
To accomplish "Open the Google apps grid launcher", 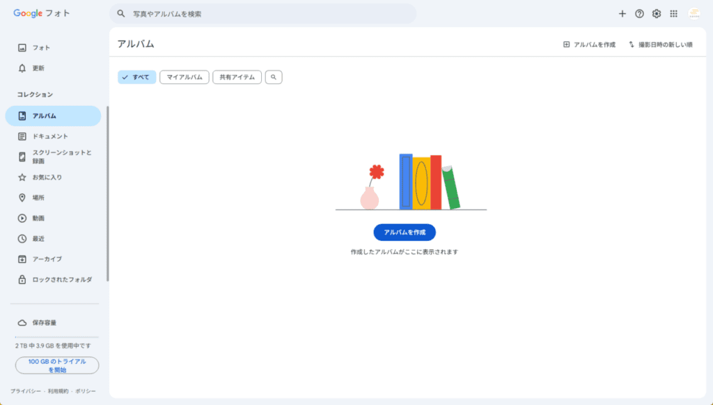I will 673,14.
